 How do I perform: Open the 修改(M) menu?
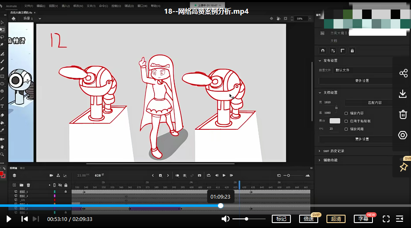pos(78,6)
